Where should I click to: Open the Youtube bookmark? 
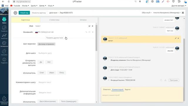(15, 6)
